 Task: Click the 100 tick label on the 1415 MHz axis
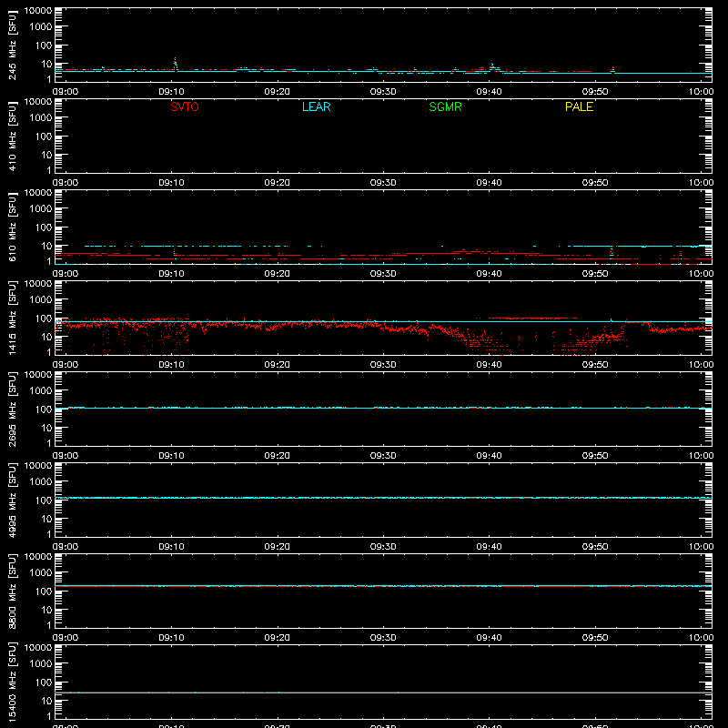[x=44, y=318]
